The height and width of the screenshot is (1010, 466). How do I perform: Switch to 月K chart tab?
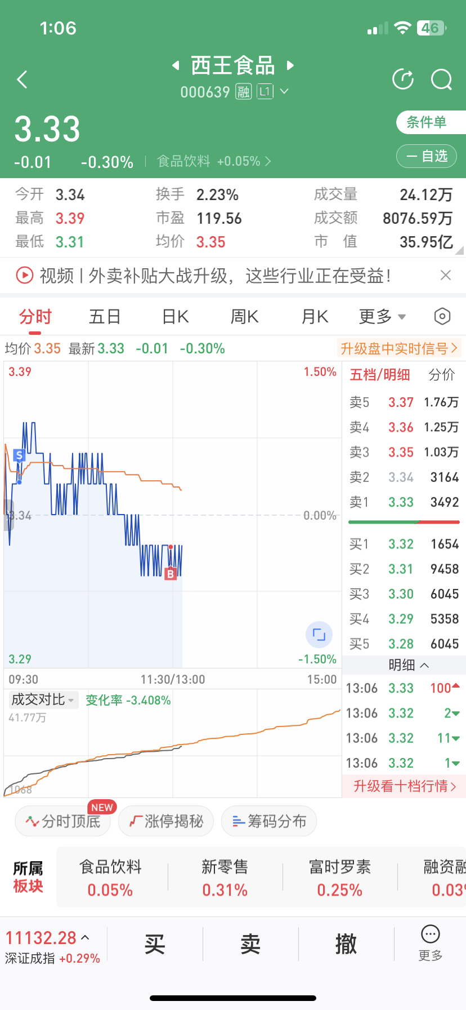(315, 317)
